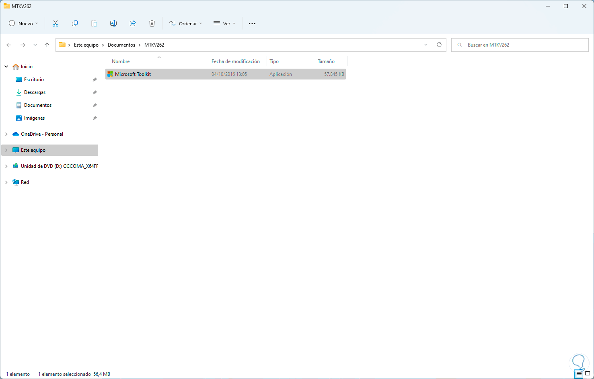
Task: Go forward in folder history
Action: [x=23, y=45]
